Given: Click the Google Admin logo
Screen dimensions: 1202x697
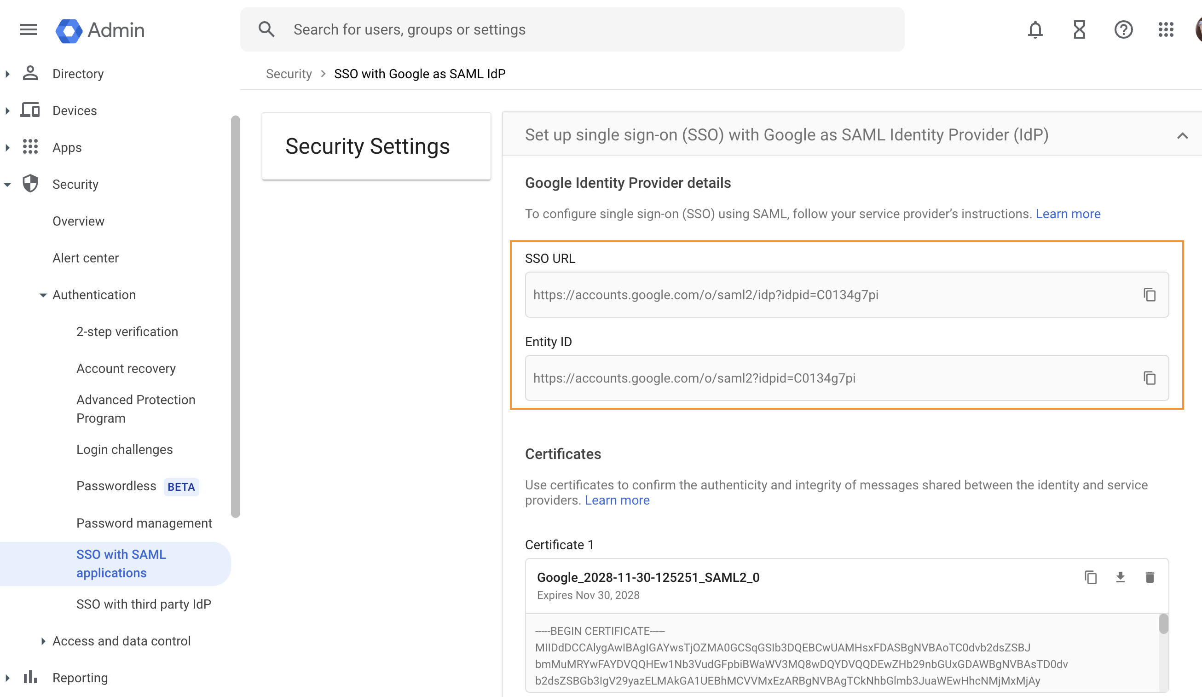Looking at the screenshot, I should coord(100,30).
